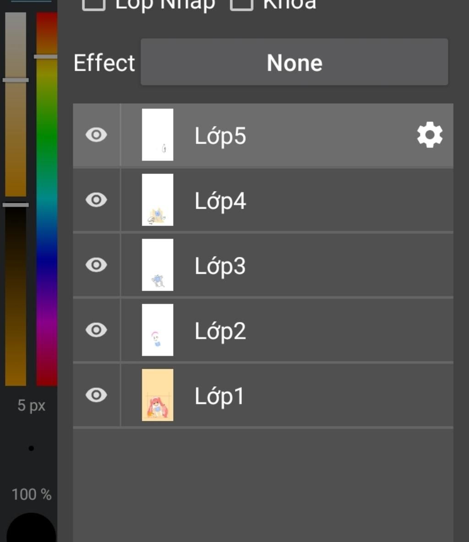Hide the Lớp1 layer eye icon
The width and height of the screenshot is (469, 542).
96,395
